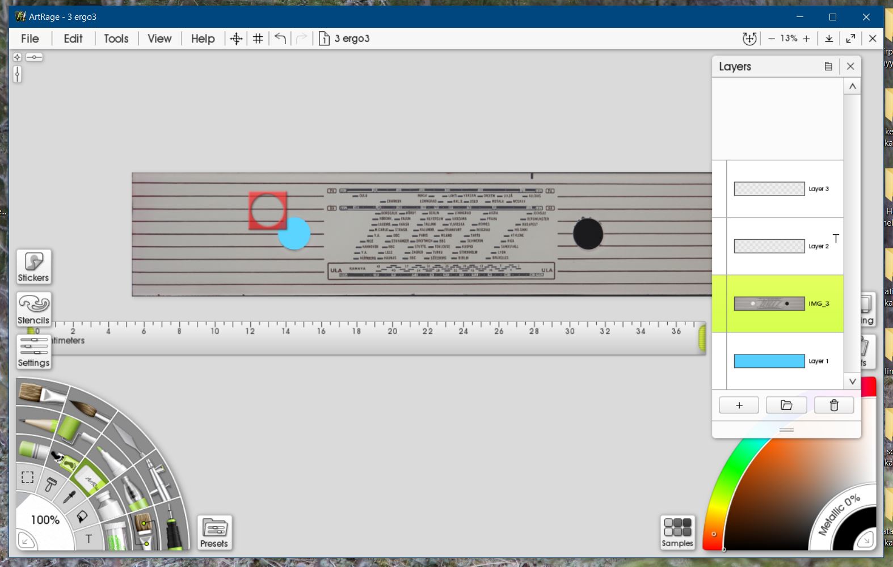893x567 pixels.
Task: Delete layer with the trash button
Action: click(x=834, y=405)
